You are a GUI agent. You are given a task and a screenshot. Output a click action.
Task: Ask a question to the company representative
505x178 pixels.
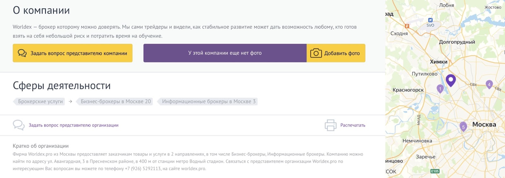coord(73,53)
